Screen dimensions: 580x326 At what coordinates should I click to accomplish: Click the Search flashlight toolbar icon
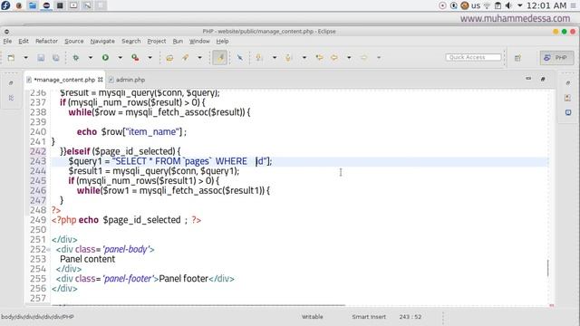[185, 58]
